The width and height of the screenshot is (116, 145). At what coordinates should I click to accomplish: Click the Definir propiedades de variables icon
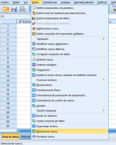(34, 8)
